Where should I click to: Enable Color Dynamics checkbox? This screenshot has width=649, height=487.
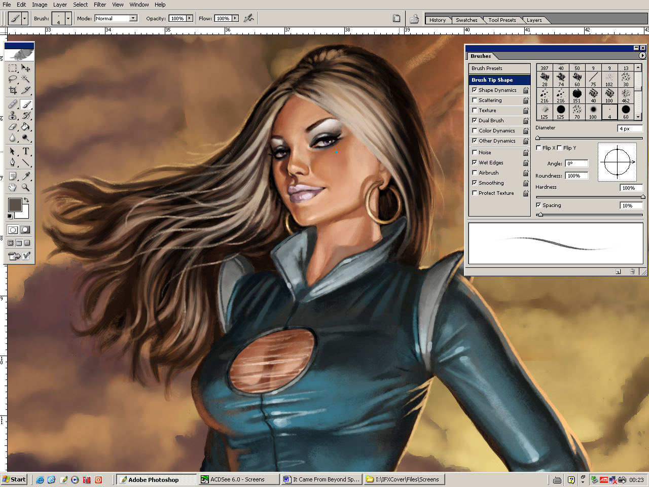pos(475,130)
